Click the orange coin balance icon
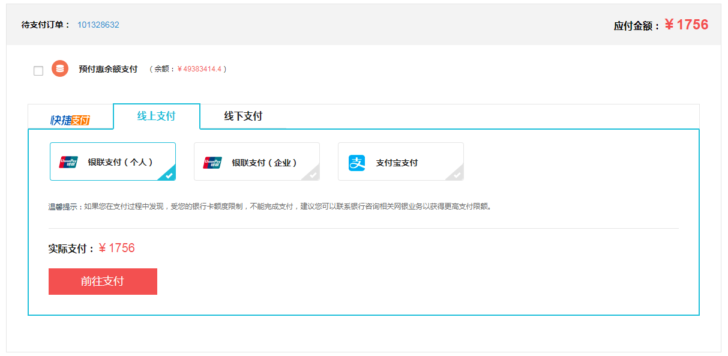 tap(60, 68)
